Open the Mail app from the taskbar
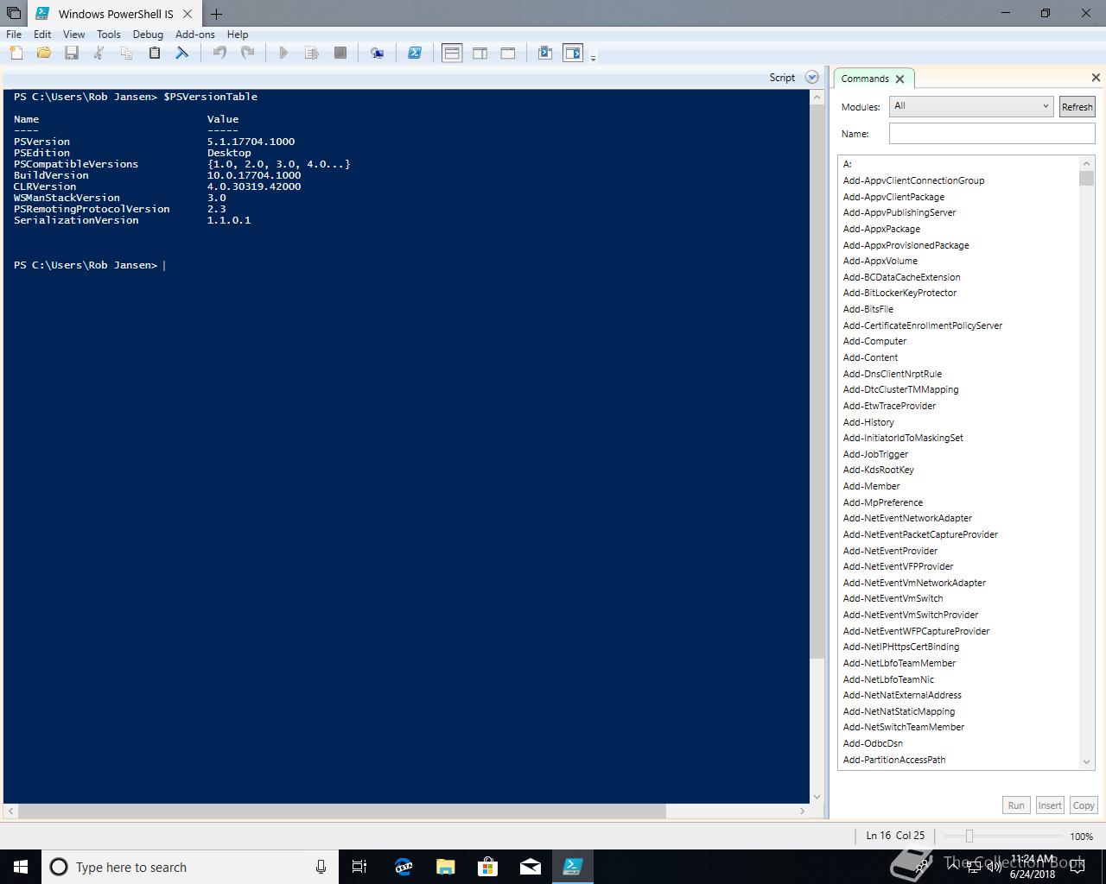The height and width of the screenshot is (884, 1106). pyautogui.click(x=531, y=867)
